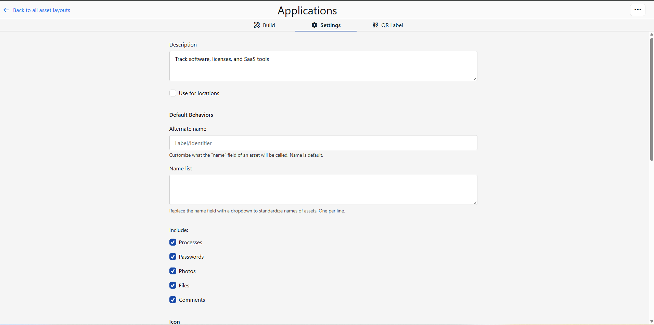Click the QR Label icon
654x325 pixels.
375,25
